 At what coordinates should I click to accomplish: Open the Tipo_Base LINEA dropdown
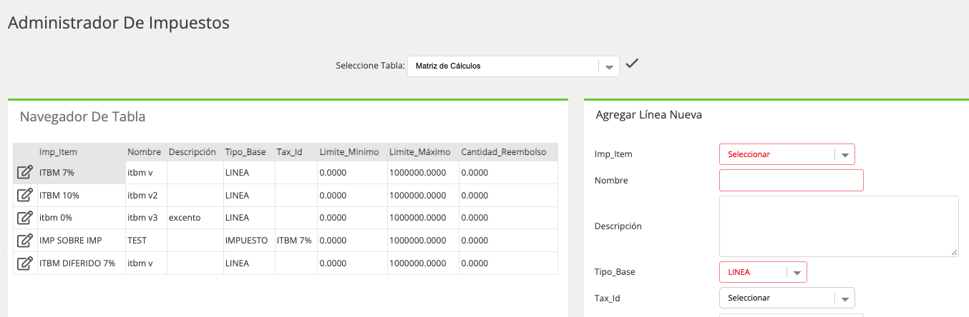pos(763,272)
